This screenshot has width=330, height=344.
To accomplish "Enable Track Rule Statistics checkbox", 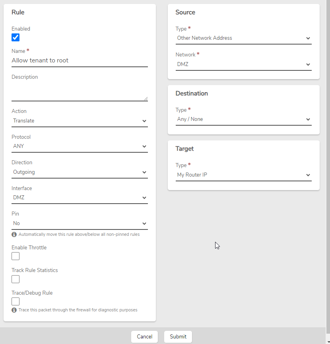I will pyautogui.click(x=16, y=279).
